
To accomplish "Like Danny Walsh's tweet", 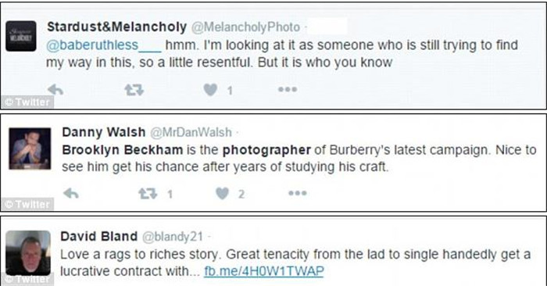I will [222, 193].
